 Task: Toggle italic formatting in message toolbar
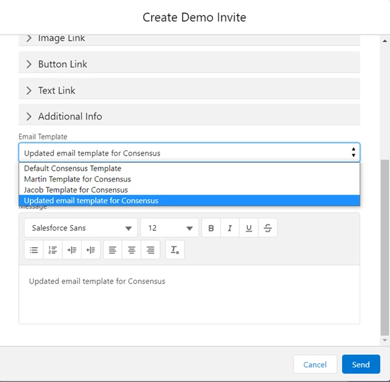tap(230, 228)
